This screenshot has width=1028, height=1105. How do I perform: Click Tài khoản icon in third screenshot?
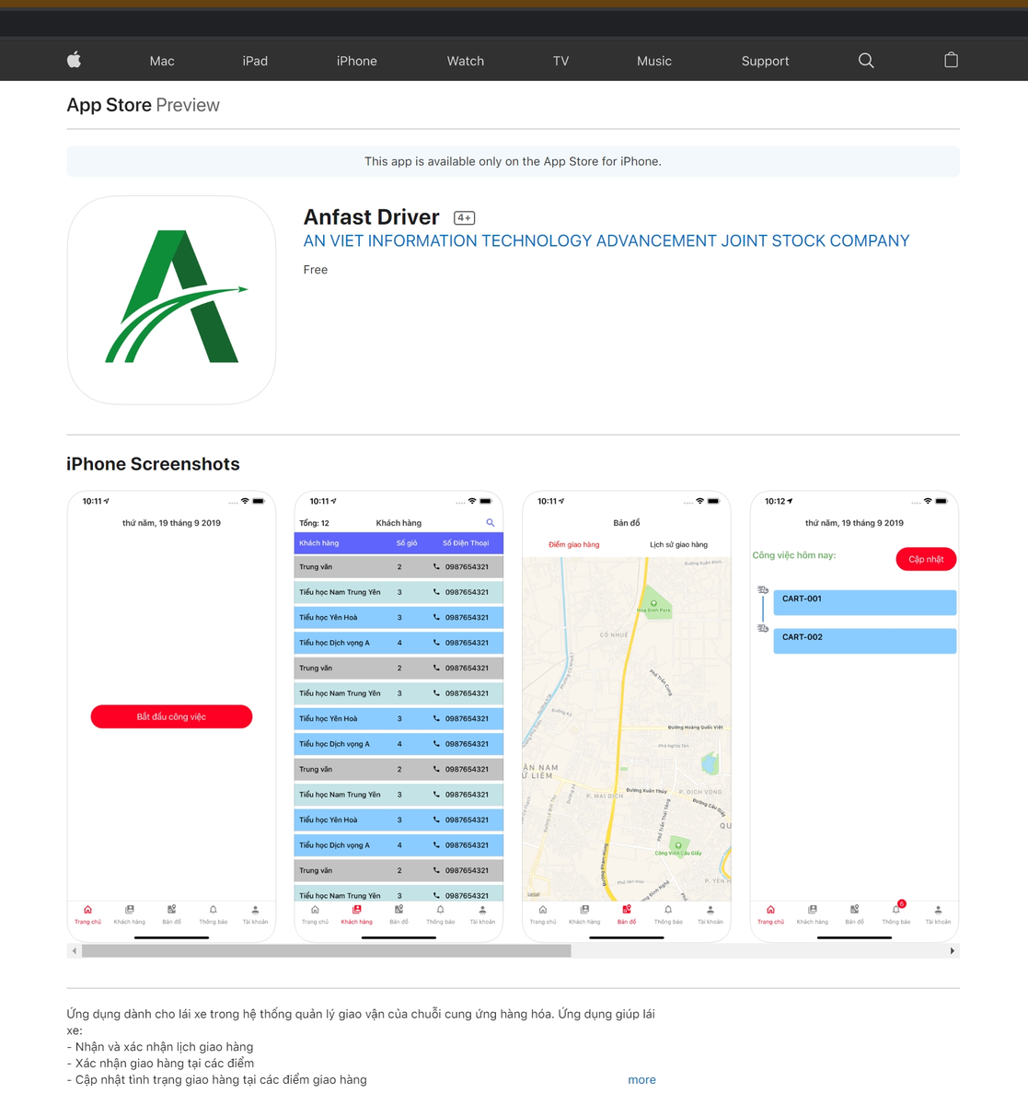710,909
